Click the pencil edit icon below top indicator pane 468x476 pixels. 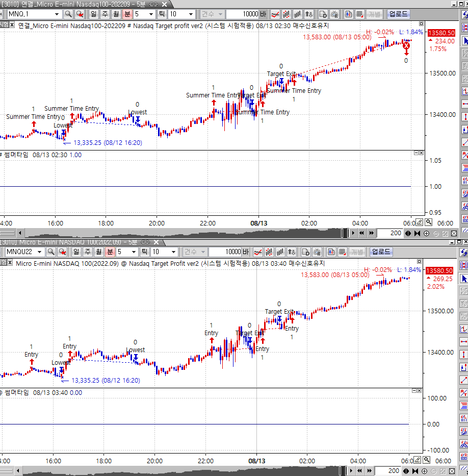pos(419,222)
